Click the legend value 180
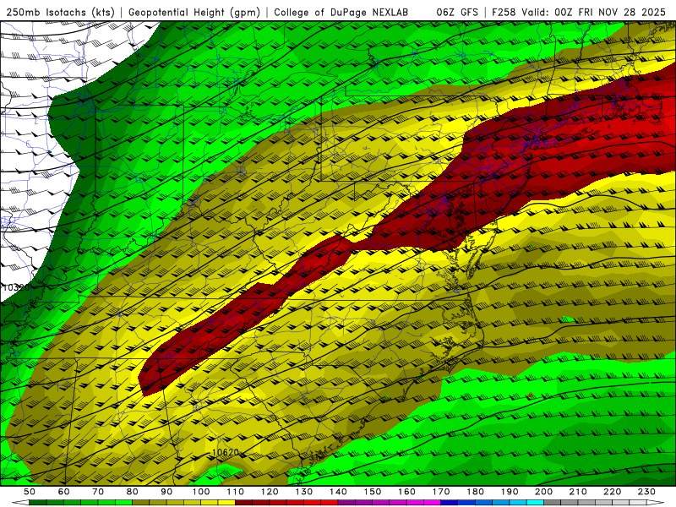Viewport: 676px width, 507px height. 475,492
